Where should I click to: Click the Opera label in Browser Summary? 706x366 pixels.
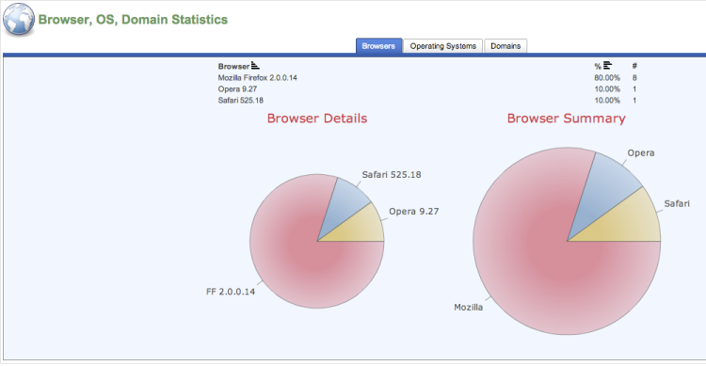point(641,153)
